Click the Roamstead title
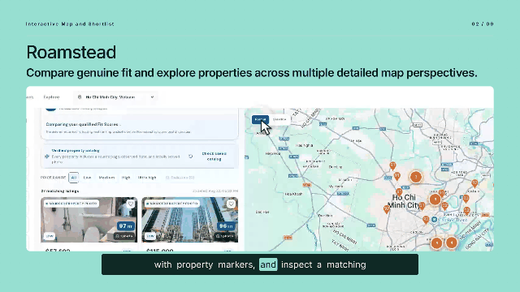Image resolution: width=520 pixels, height=292 pixels. (x=71, y=52)
